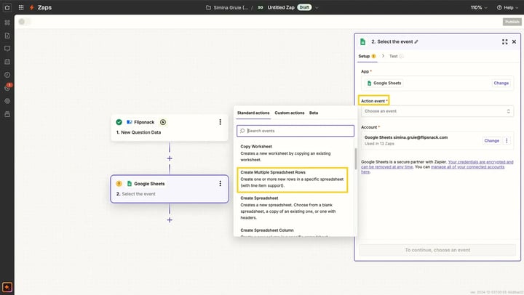Image resolution: width=524 pixels, height=295 pixels.
Task: Click the folder icon next to Simina Gruie
Action: 208,7
